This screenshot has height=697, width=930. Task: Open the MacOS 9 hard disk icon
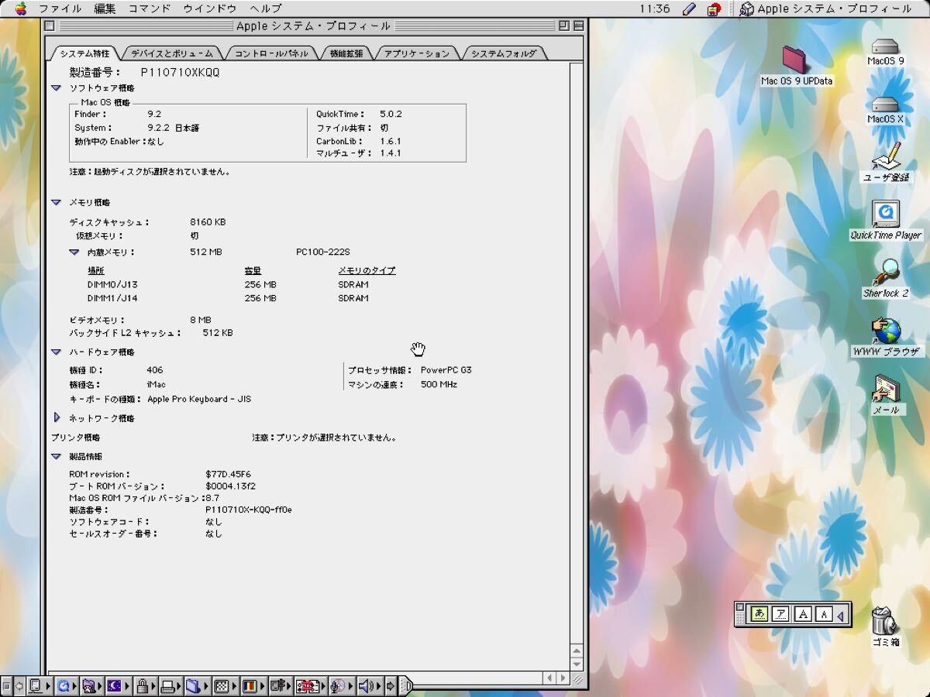pos(885,52)
